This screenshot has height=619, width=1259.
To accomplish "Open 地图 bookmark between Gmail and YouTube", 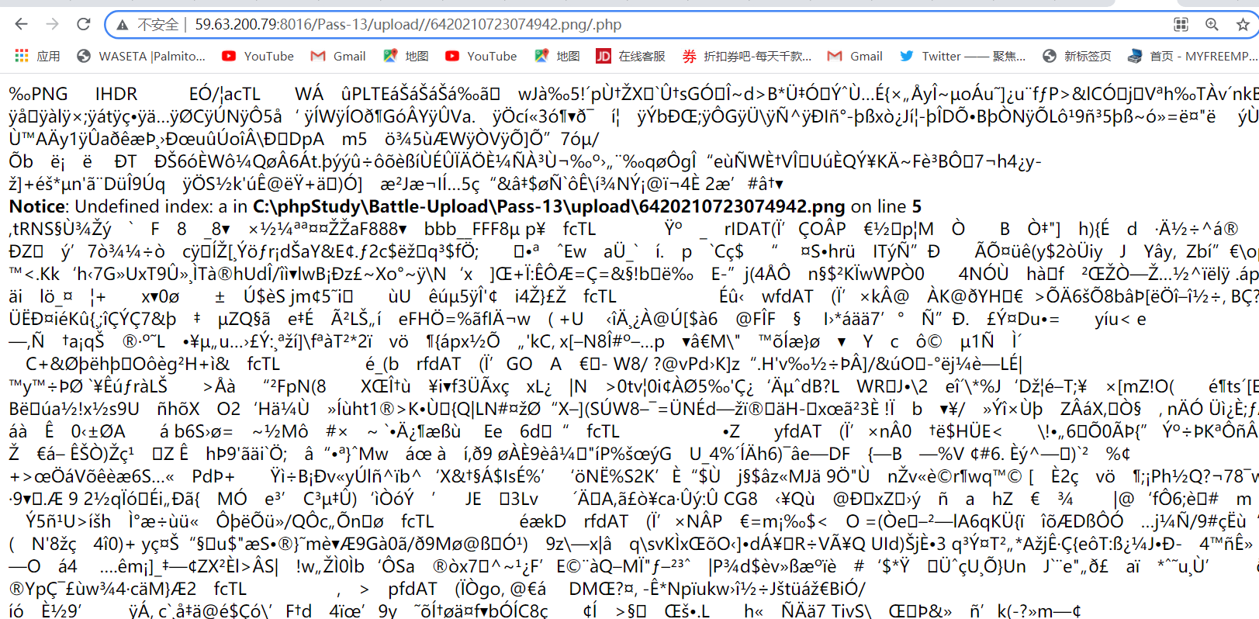I will pyautogui.click(x=406, y=56).
